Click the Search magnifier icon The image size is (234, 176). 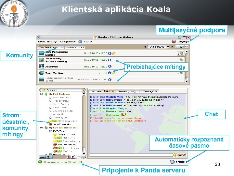tap(80, 42)
